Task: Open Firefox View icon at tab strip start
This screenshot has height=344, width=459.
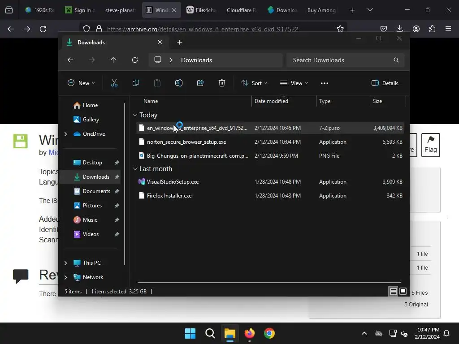Action: point(9,10)
